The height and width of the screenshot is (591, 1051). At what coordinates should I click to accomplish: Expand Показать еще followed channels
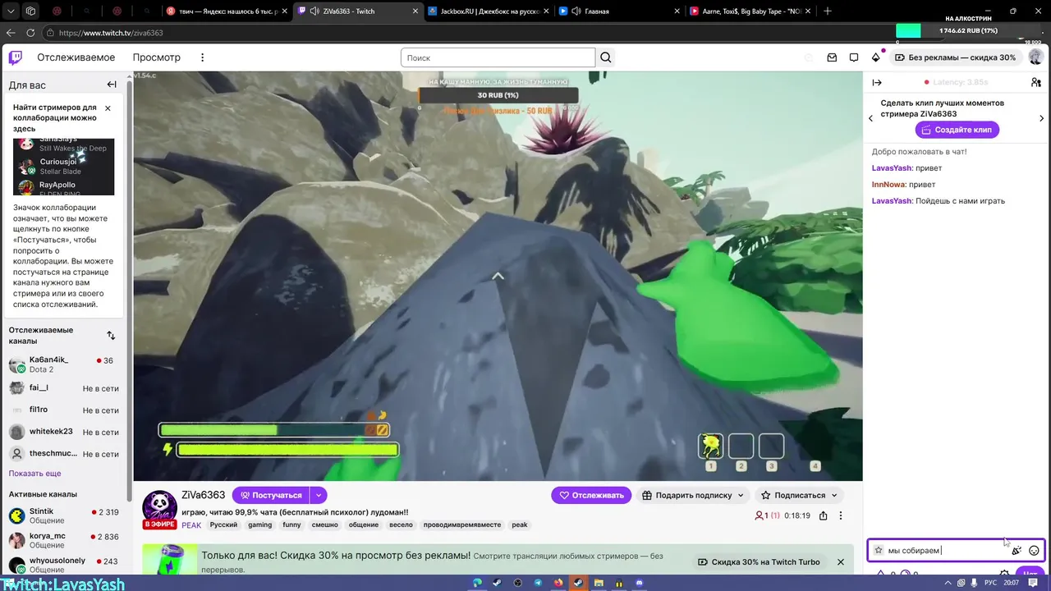pos(34,474)
